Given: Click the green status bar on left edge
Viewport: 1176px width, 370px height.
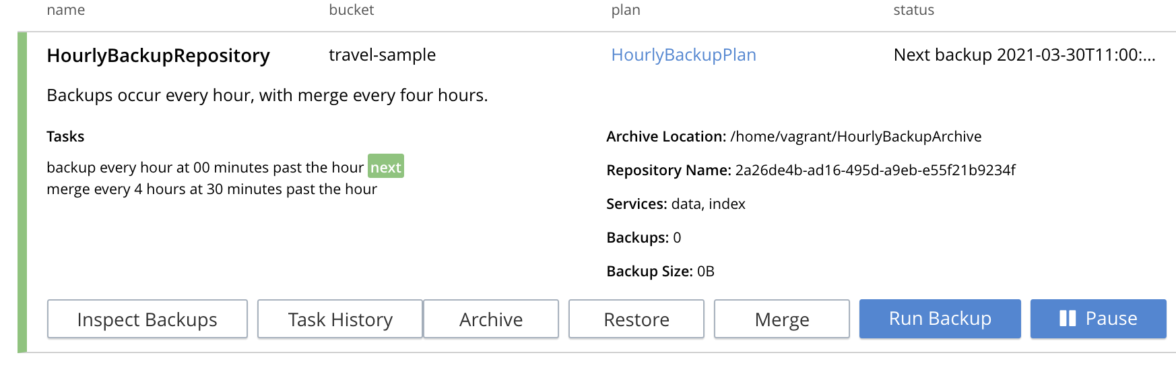Looking at the screenshot, I should (x=22, y=192).
